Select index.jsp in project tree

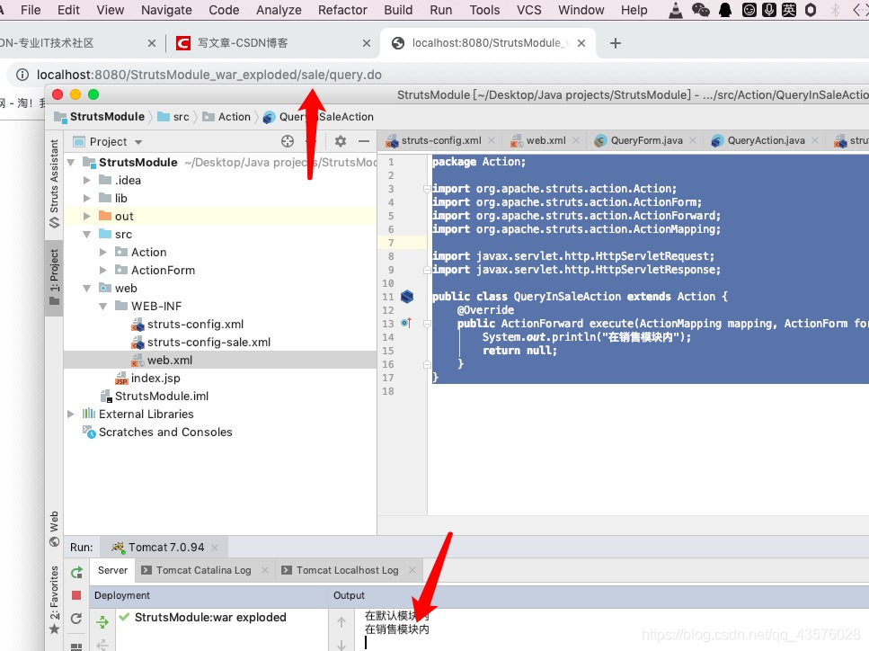155,378
